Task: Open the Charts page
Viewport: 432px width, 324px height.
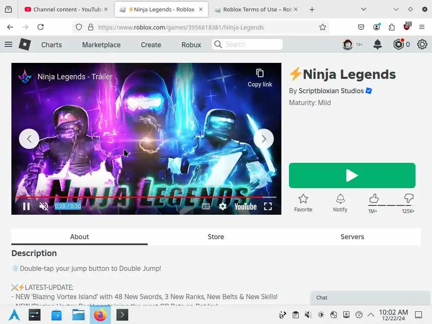Action: [x=51, y=45]
